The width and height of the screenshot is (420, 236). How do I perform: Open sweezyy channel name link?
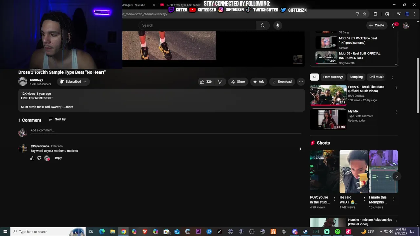tap(36, 80)
